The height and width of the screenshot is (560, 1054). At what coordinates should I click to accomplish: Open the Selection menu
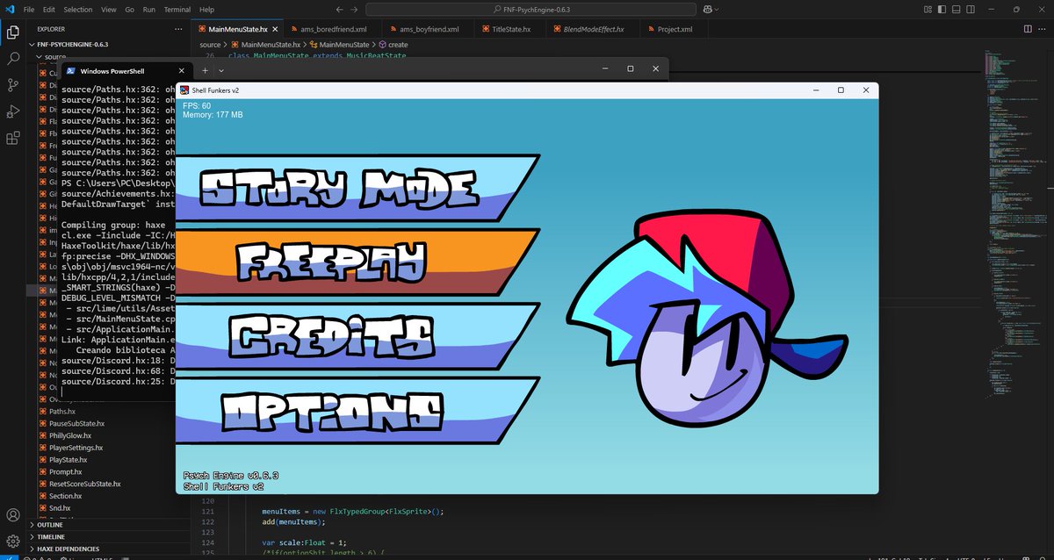pyautogui.click(x=77, y=9)
